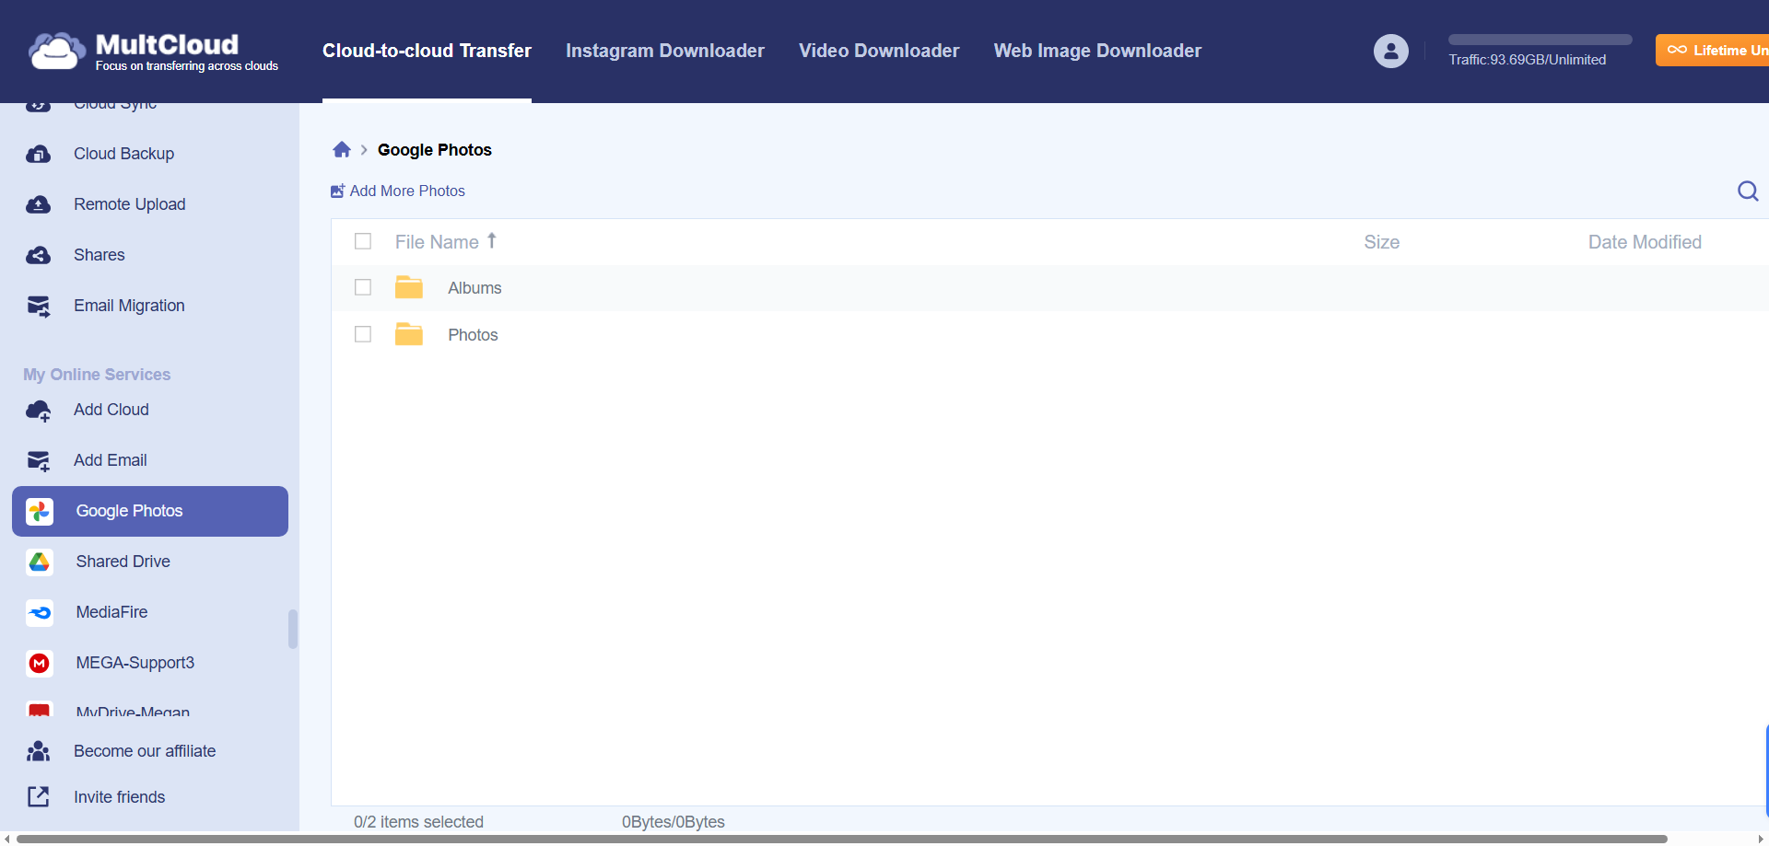Click the sidebar vertical scrollbar thumb
Viewport: 1769px width, 846px height.
[x=293, y=630]
